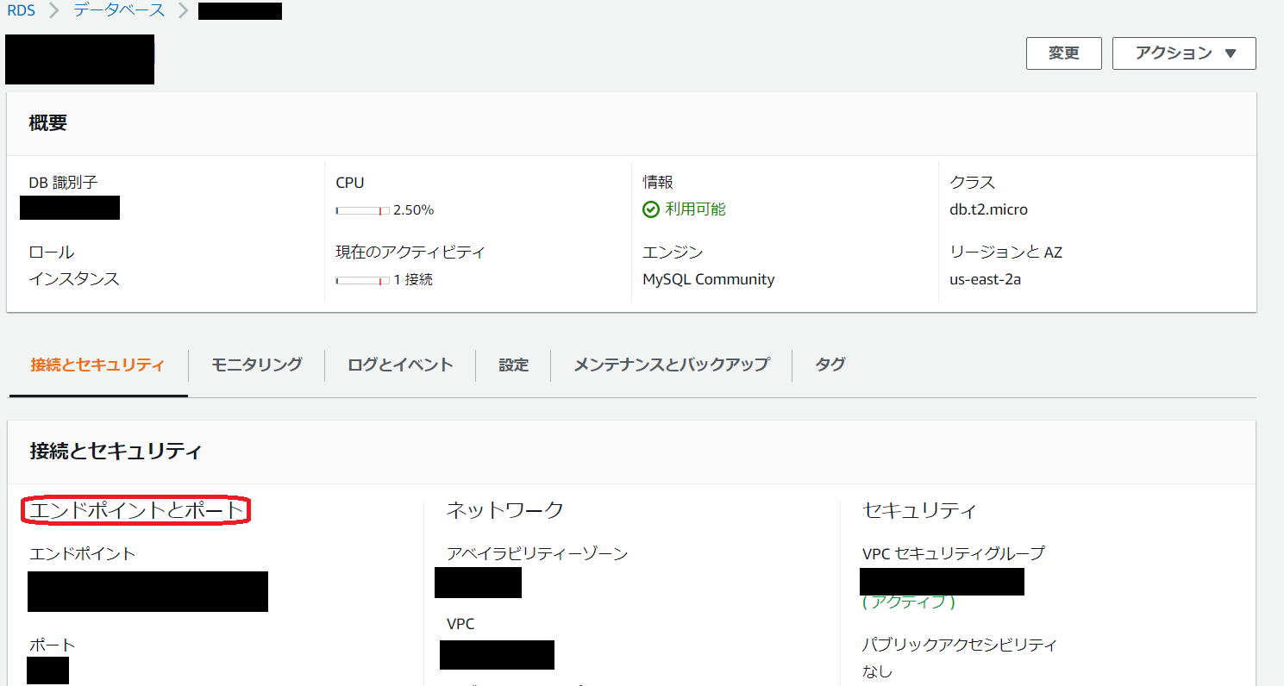
Task: Open the メンテナンスとバックアップ tab
Action: point(671,365)
